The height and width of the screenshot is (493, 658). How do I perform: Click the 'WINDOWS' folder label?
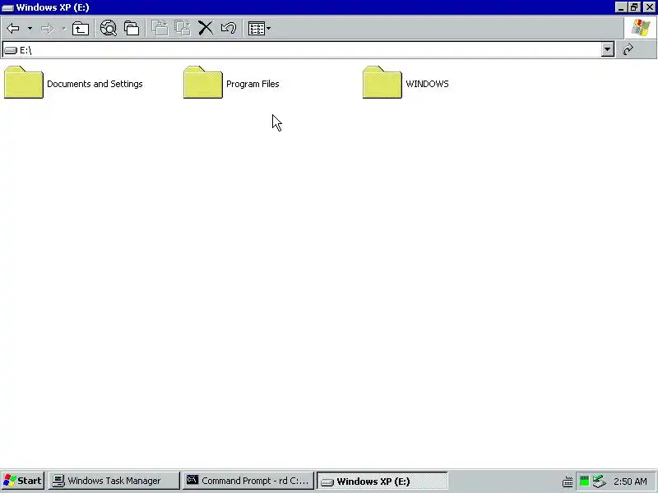coord(427,84)
